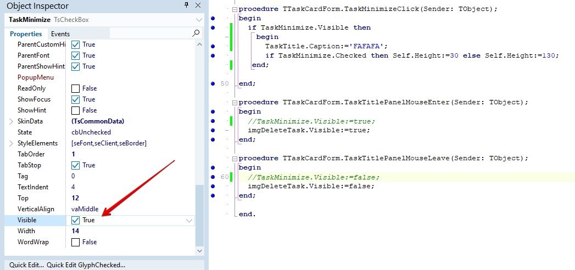The height and width of the screenshot is (270, 575).
Task: Toggle the ShowFocus checkbox
Action: (76, 100)
